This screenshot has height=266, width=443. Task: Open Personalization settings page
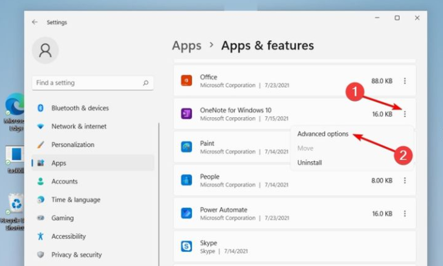point(72,144)
